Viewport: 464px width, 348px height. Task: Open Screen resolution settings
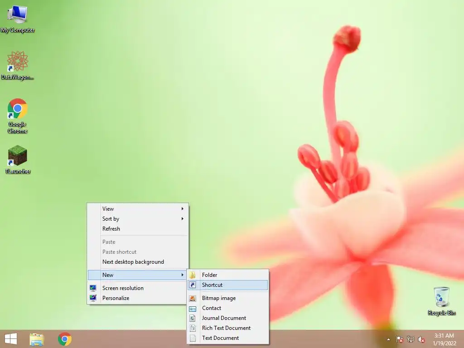138,288
